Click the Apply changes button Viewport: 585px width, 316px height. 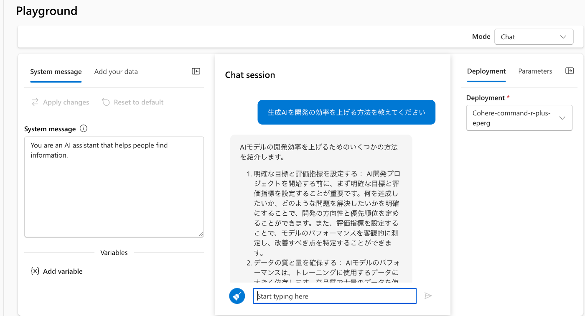click(60, 102)
